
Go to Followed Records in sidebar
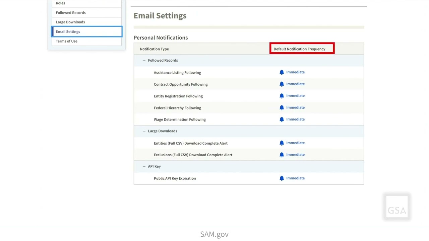[71, 13]
